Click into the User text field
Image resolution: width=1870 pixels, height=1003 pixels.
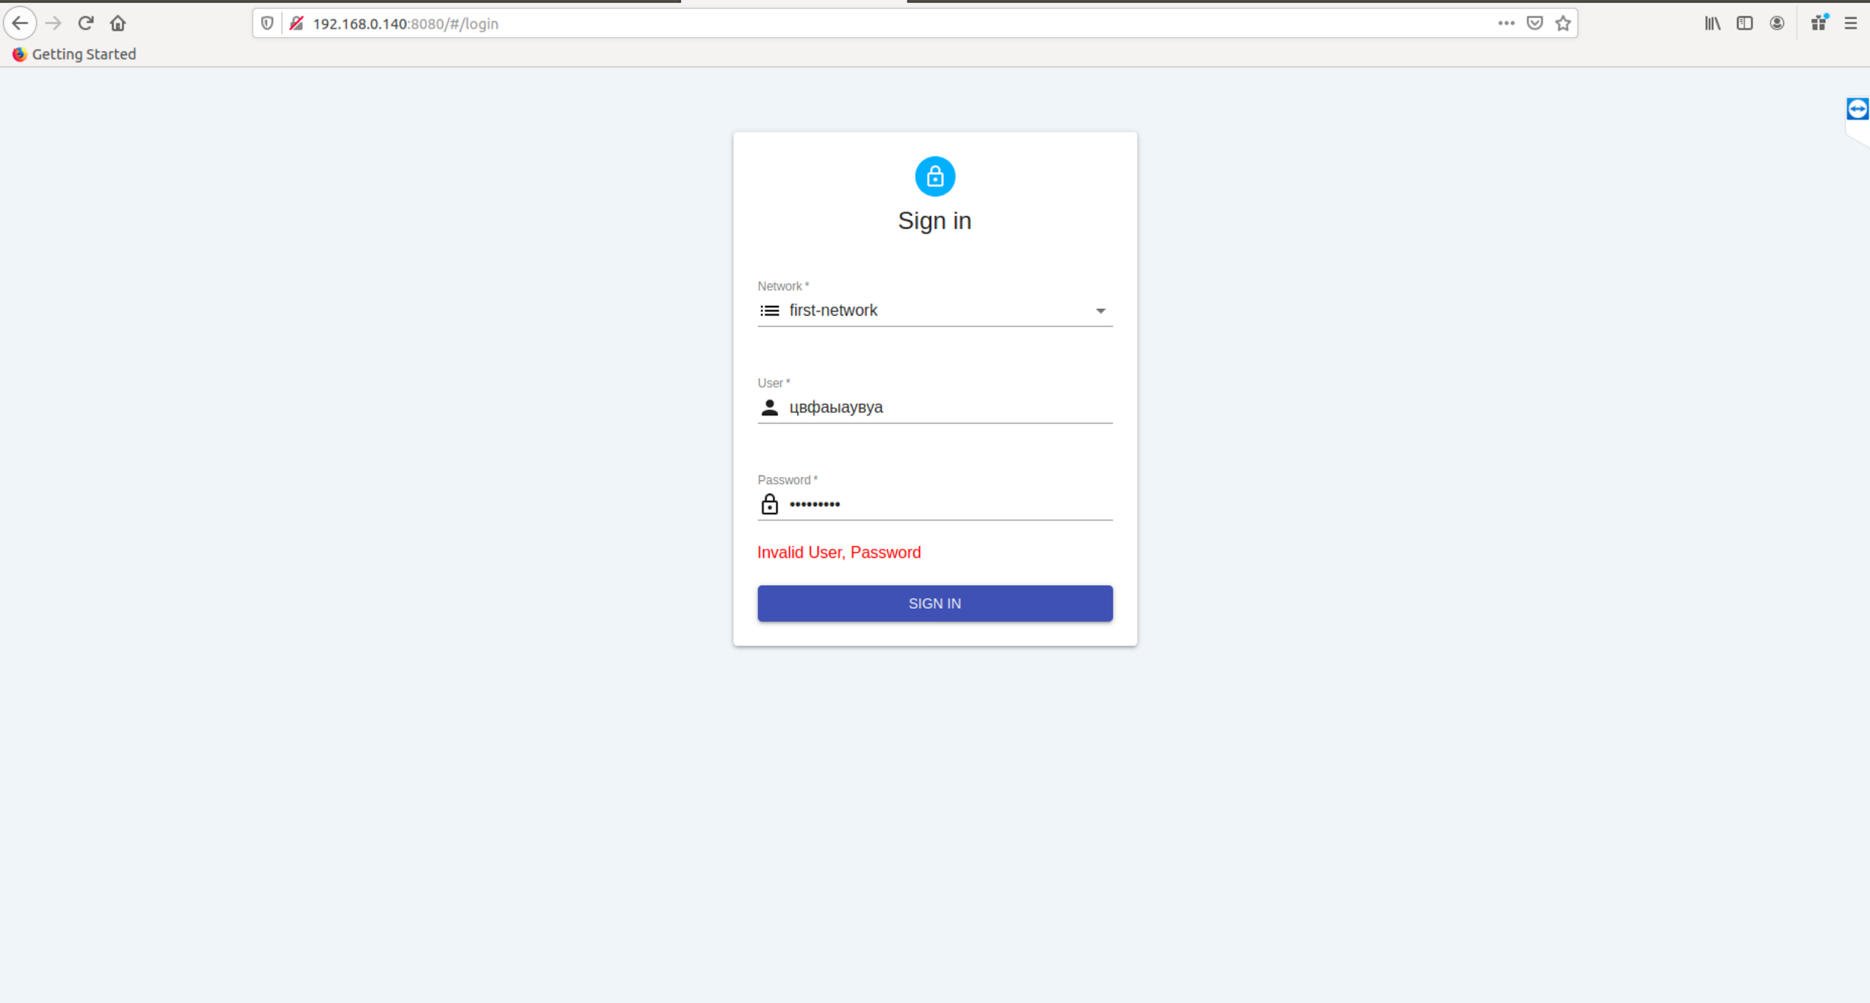pyautogui.click(x=935, y=407)
